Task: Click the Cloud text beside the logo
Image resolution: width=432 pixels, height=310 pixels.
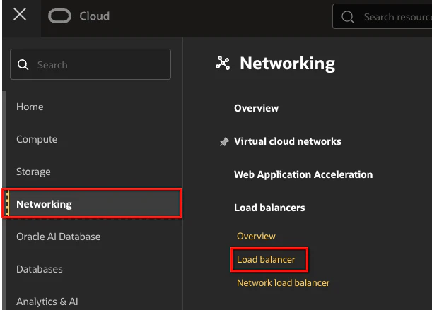Action: 95,16
